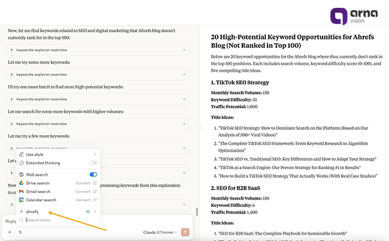Click the search and tools sliders icon
Screen dimensions: 389x241
click(20, 232)
